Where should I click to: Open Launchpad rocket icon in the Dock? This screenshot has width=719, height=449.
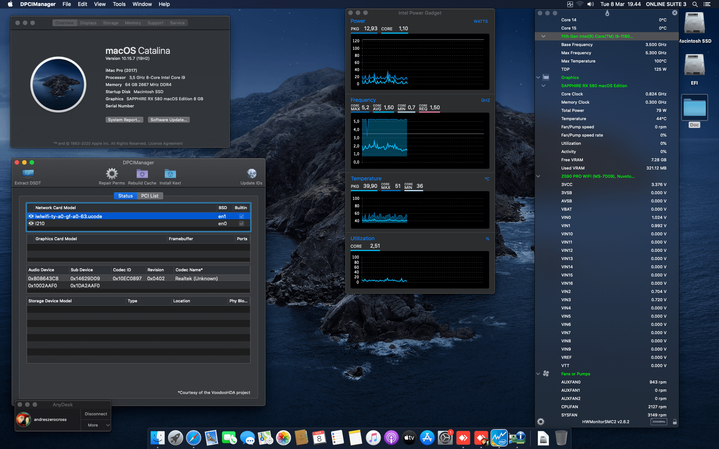[x=176, y=438]
